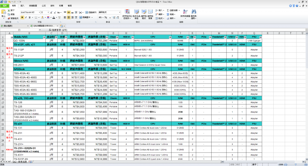This screenshot has height=166, width=308.
Task: Switch to the 公式 (Formulas) ribbon tab
Action: coord(44,6)
